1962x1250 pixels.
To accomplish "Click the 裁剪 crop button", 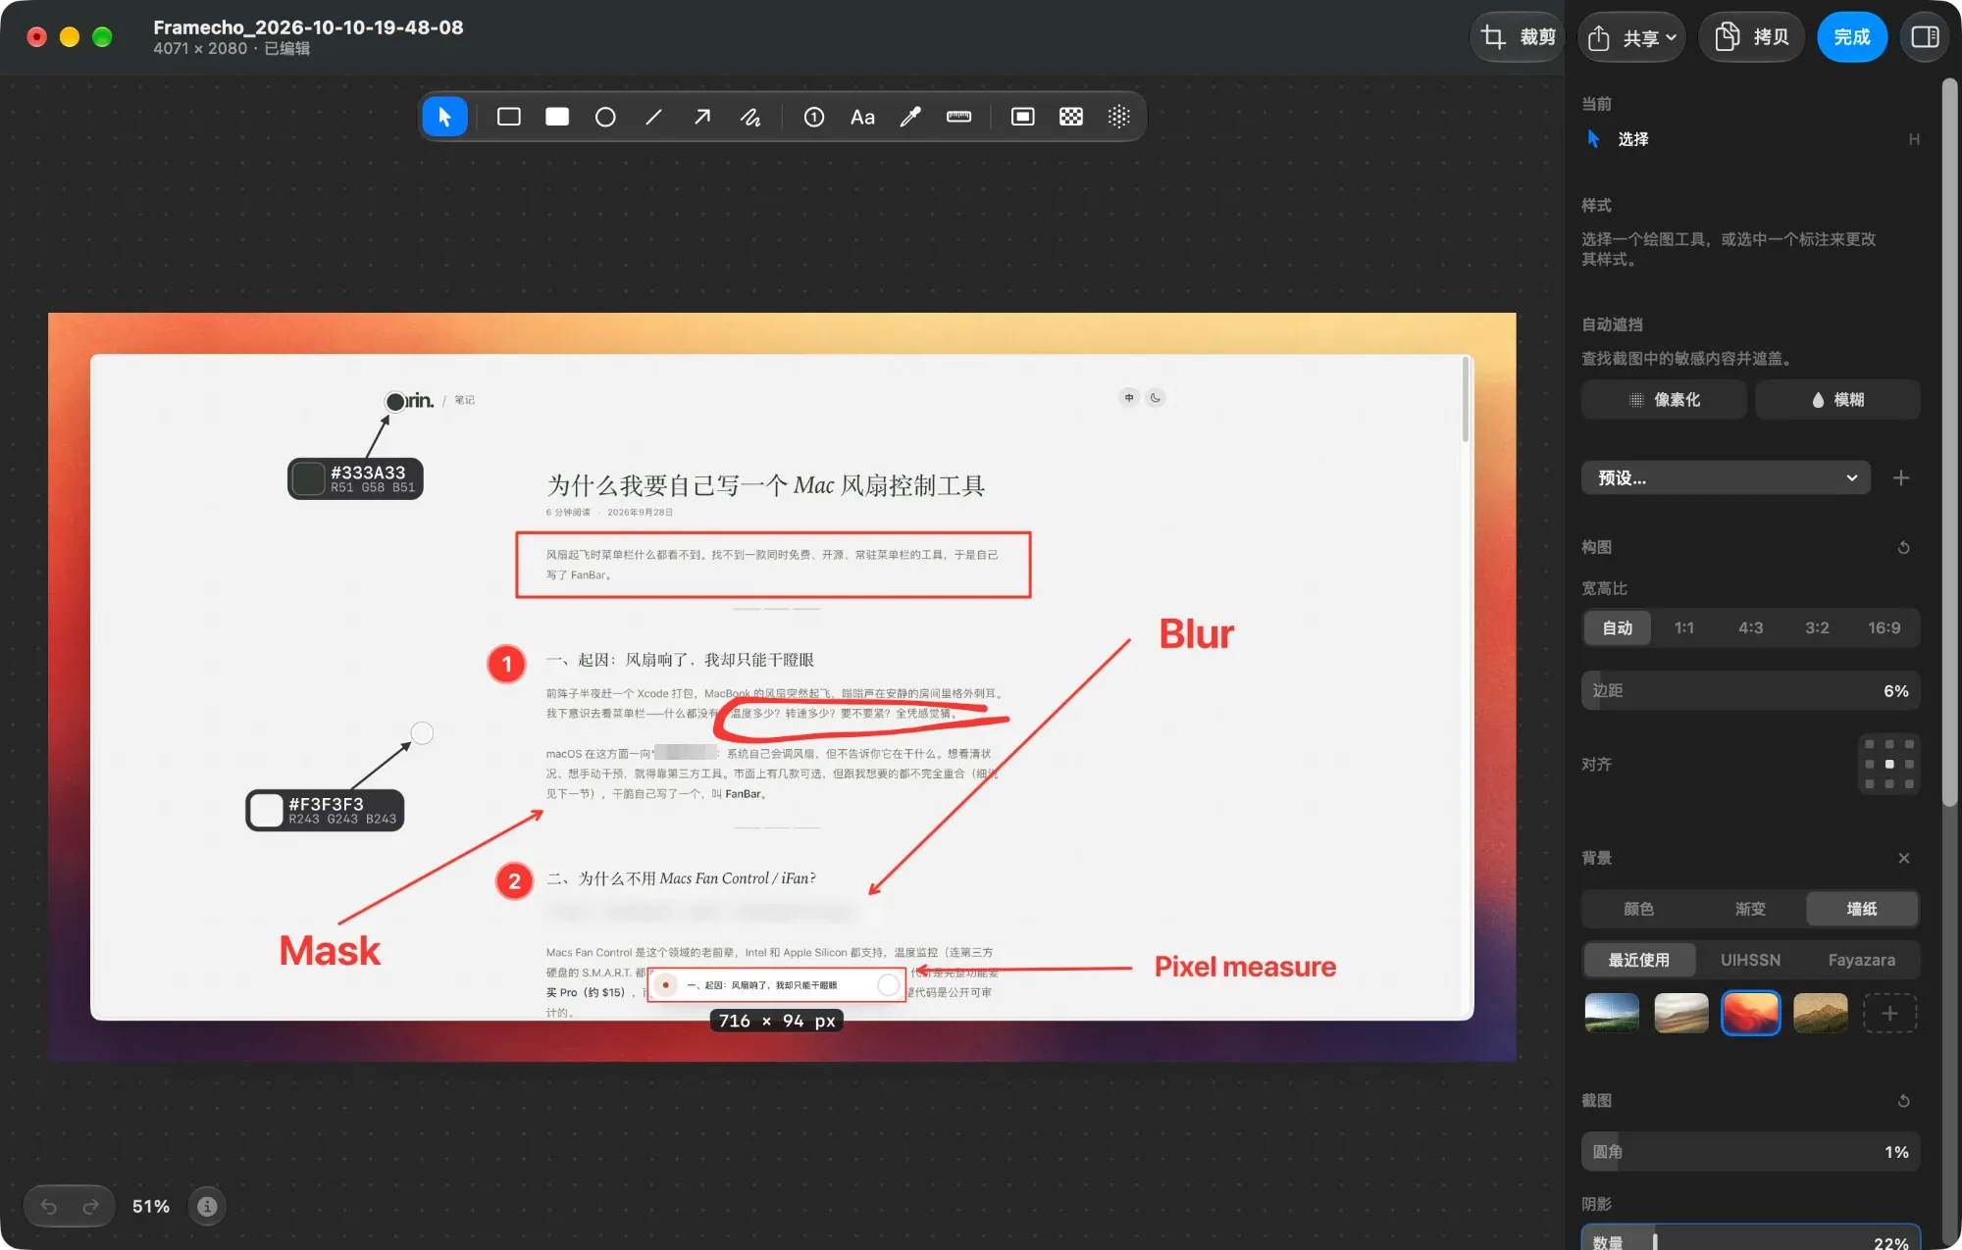I will tap(1518, 37).
